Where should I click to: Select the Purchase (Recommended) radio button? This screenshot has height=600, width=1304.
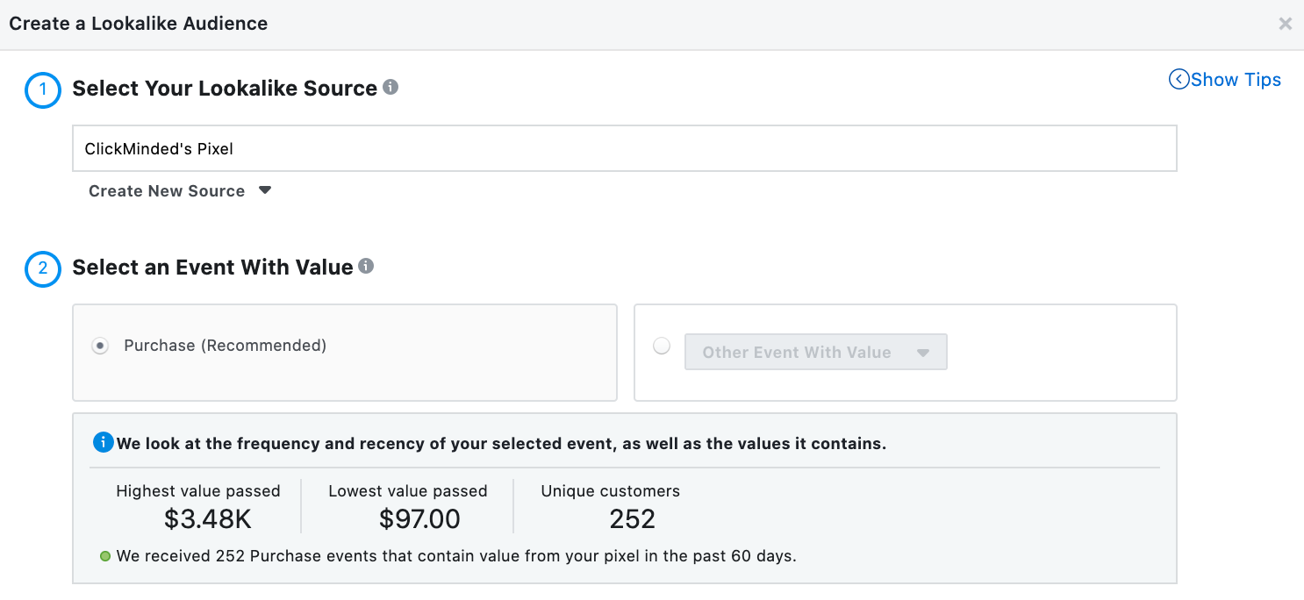101,346
